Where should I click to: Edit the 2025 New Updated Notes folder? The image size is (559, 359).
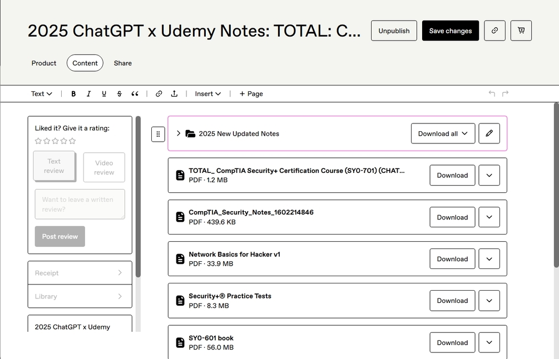tap(489, 133)
